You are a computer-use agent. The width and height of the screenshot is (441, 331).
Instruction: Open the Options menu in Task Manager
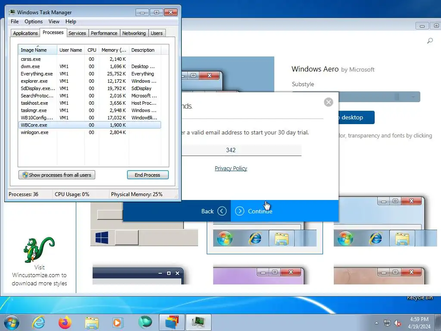(34, 22)
